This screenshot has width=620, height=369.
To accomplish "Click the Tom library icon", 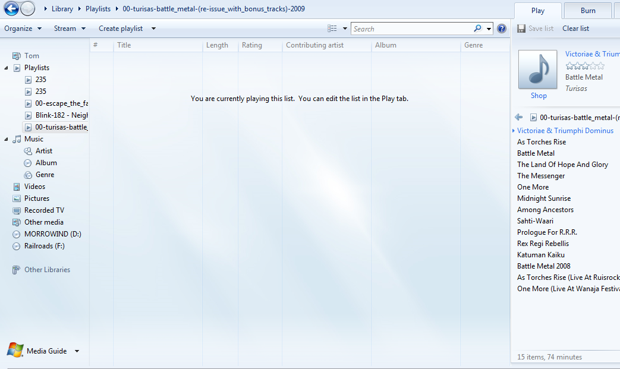I will tap(16, 56).
